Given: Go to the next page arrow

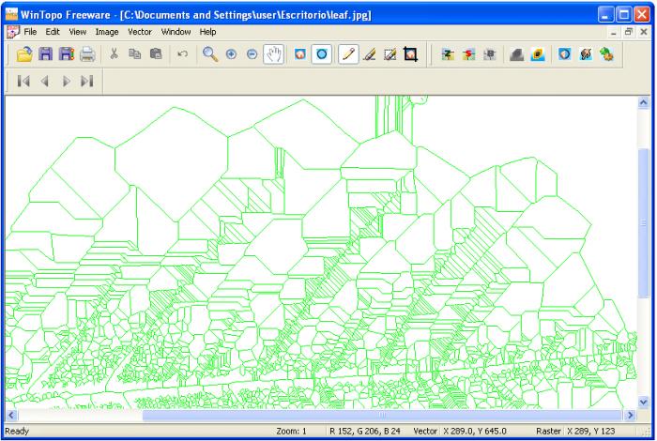Looking at the screenshot, I should click(66, 81).
